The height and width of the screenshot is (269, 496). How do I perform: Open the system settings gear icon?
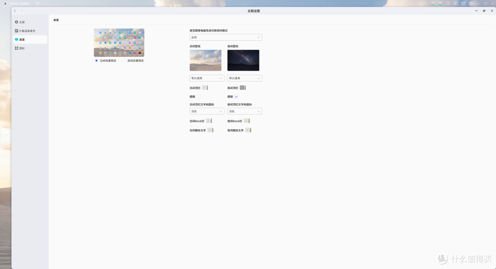coord(471,4)
